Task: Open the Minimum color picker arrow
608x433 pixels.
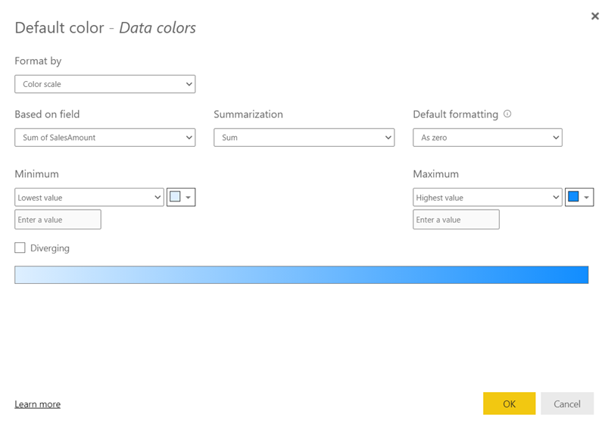Action: click(188, 198)
